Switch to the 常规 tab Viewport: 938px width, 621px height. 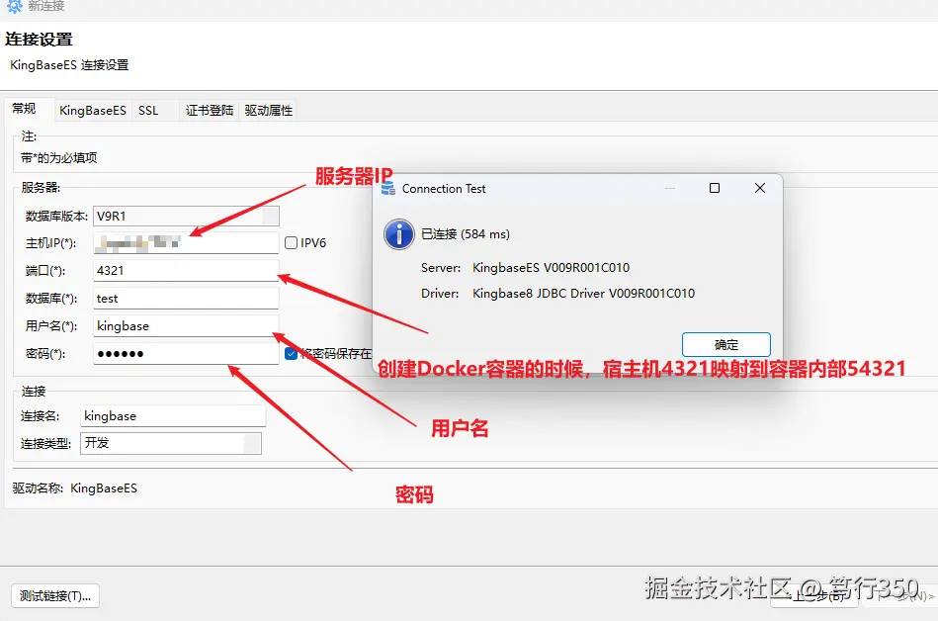(25, 109)
